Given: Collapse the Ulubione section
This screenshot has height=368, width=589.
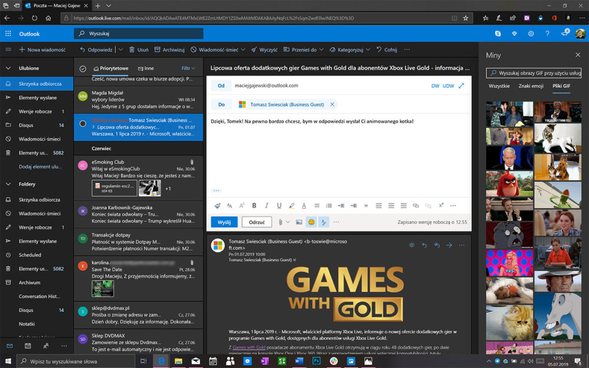Looking at the screenshot, I should tap(8, 68).
